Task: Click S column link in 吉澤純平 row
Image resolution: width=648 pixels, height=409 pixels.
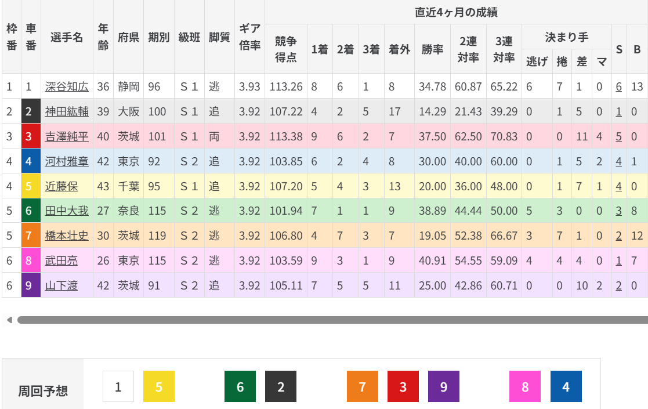Action: point(619,136)
